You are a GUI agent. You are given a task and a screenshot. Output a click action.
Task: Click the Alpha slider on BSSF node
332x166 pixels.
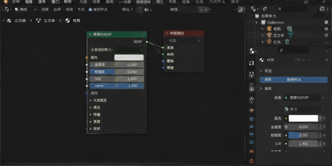(117, 86)
